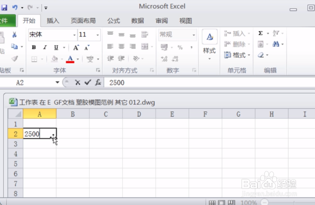Open the font group dialog launcher
Screen dimensions: 315x205
click(x=98, y=70)
